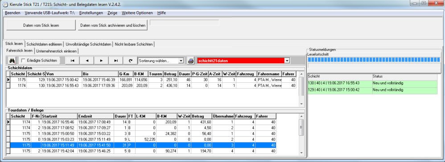Go to the previous record

(87, 61)
